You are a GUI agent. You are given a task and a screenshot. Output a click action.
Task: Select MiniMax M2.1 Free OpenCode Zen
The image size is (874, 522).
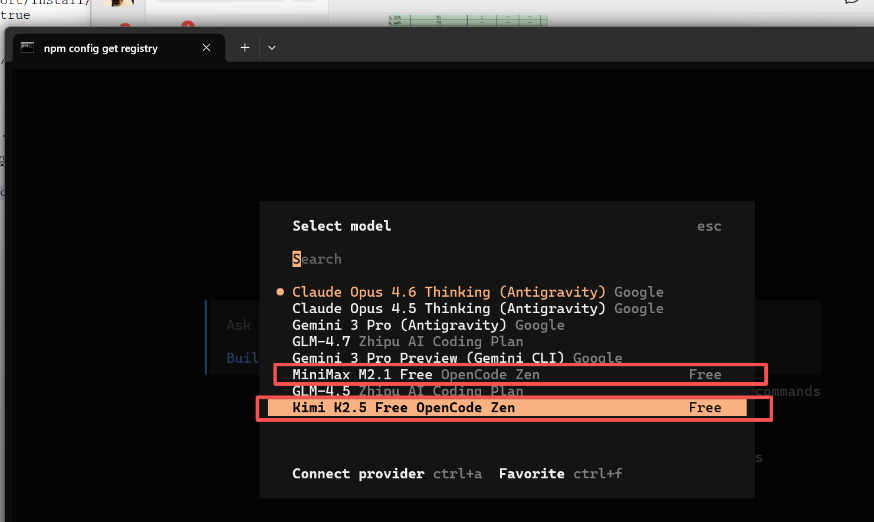coord(507,375)
